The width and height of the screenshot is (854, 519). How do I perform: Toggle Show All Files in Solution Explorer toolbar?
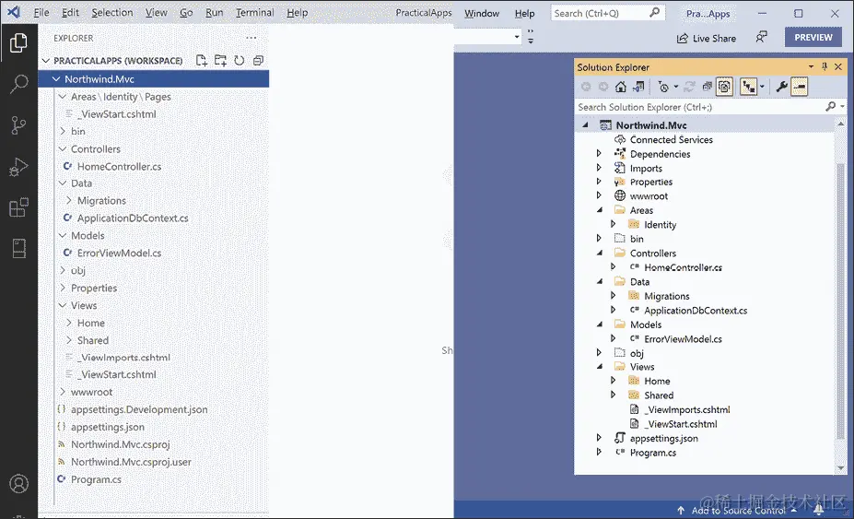(724, 87)
